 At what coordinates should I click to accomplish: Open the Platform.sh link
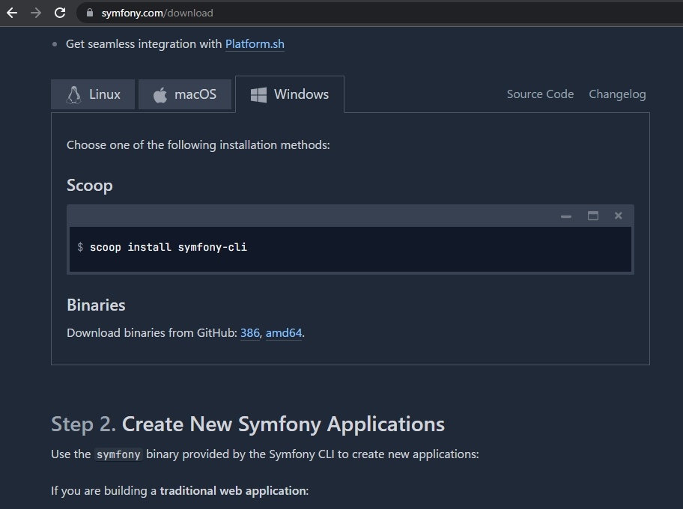[x=255, y=44]
